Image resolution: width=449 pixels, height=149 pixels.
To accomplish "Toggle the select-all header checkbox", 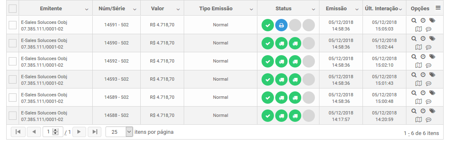I will [x=12, y=9].
